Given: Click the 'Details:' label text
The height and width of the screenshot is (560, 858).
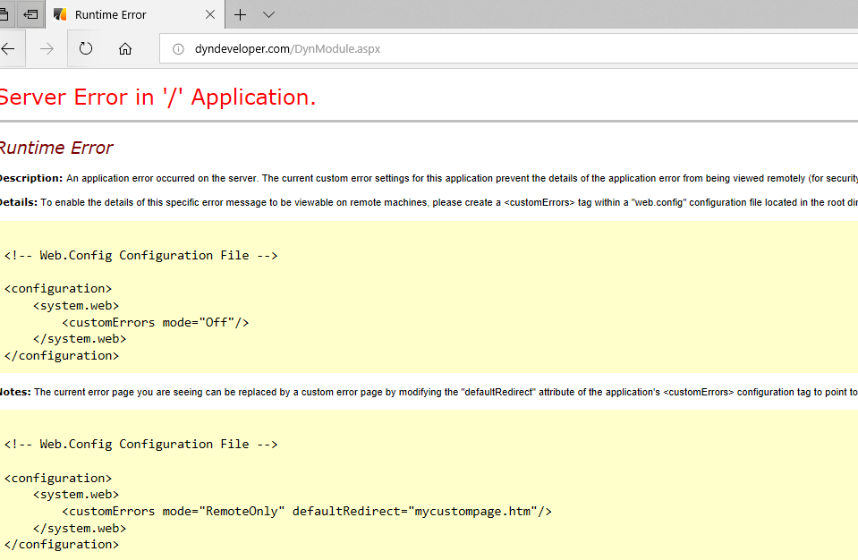Looking at the screenshot, I should 19,202.
